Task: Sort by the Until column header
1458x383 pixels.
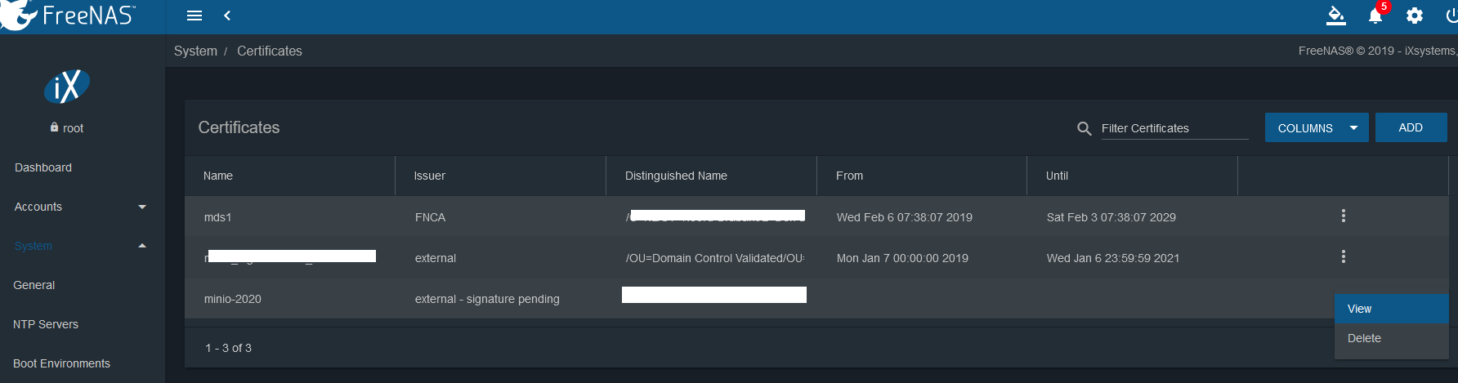Action: [1057, 176]
